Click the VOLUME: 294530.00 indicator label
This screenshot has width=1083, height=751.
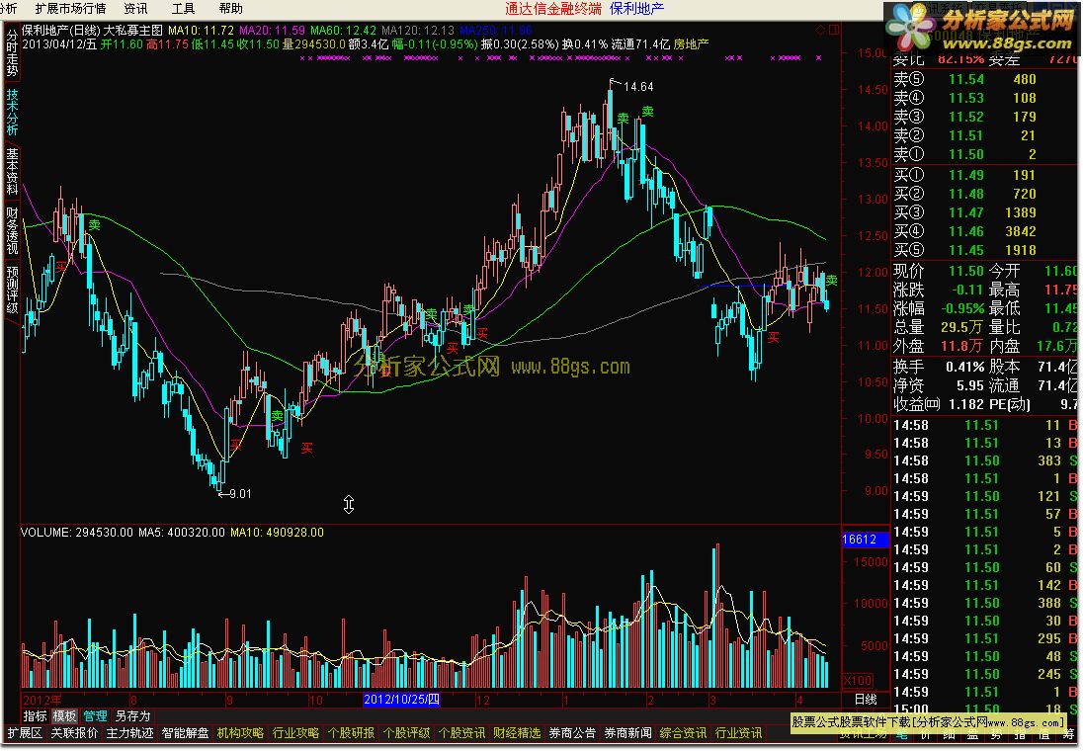coord(77,532)
